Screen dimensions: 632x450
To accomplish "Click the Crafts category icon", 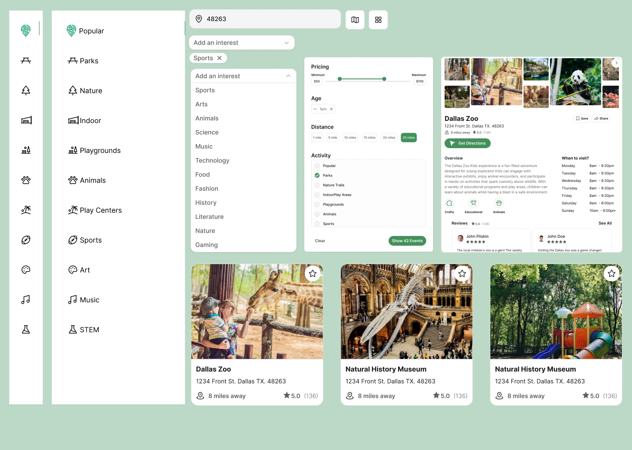I will pos(449,203).
